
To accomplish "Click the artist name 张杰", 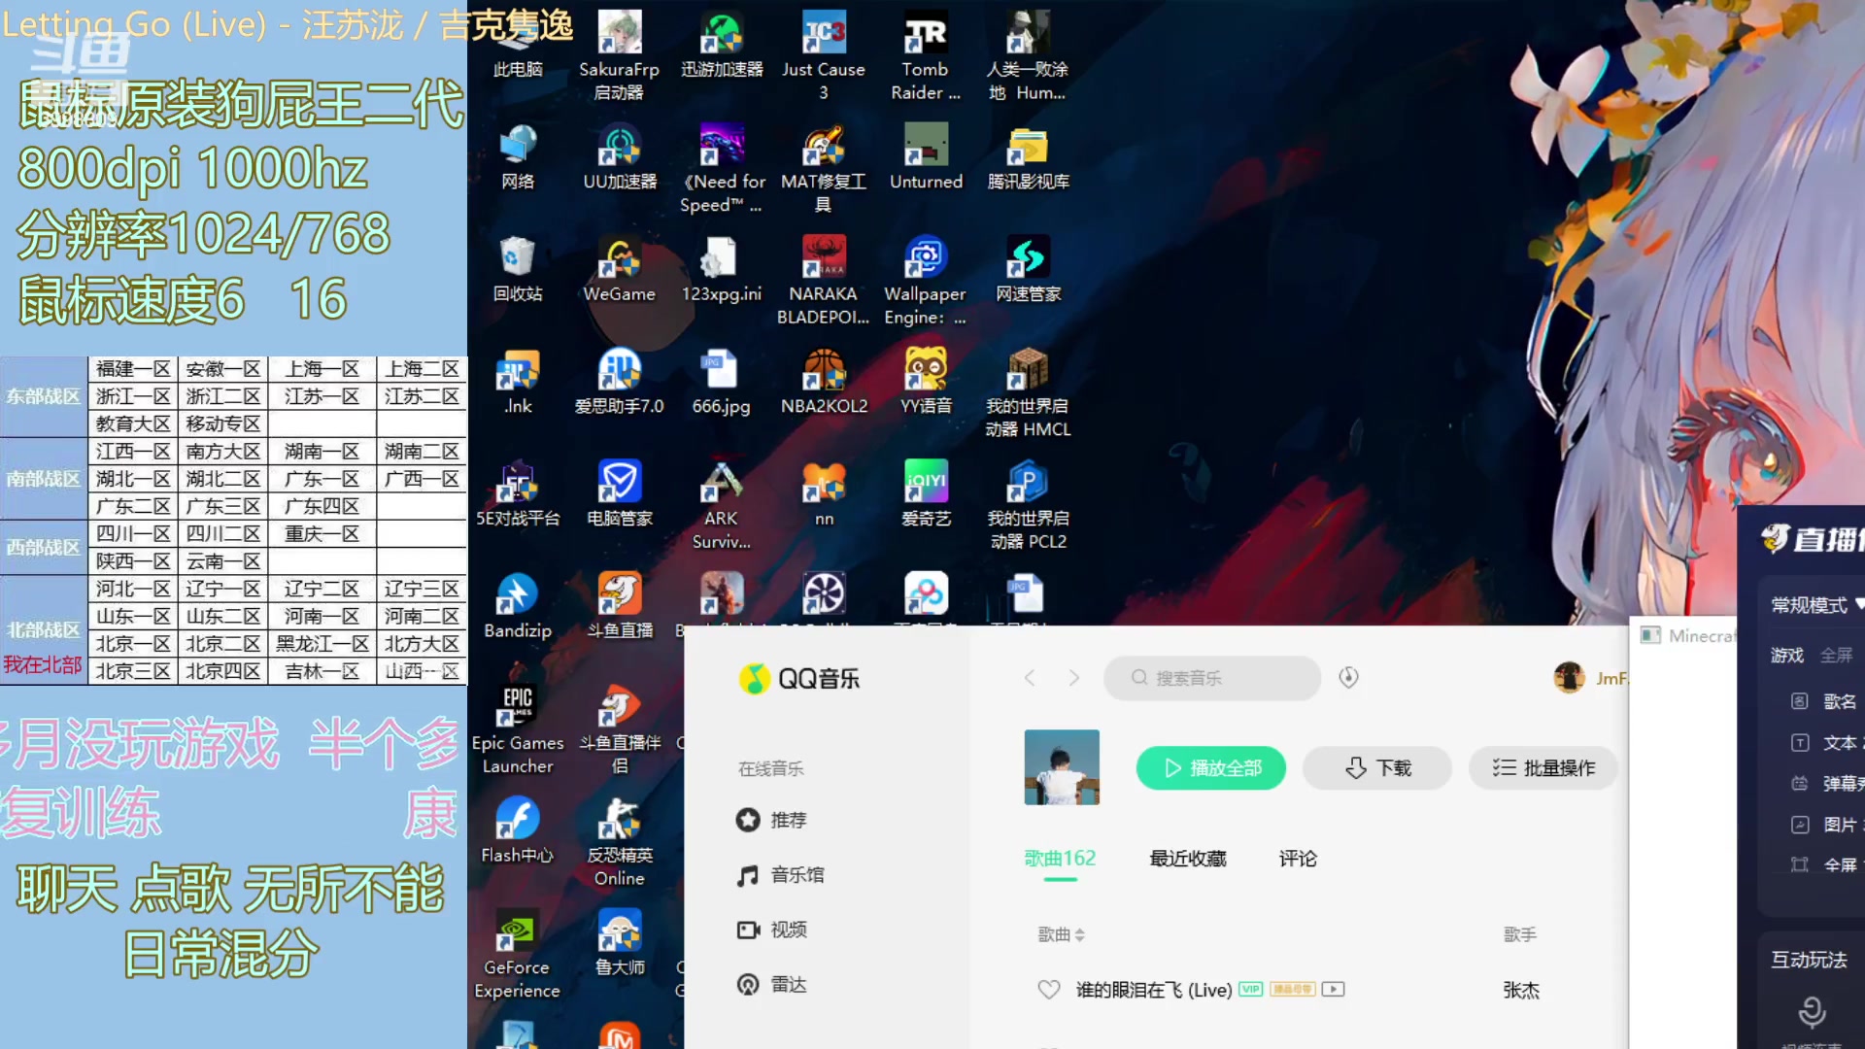I will point(1521,990).
